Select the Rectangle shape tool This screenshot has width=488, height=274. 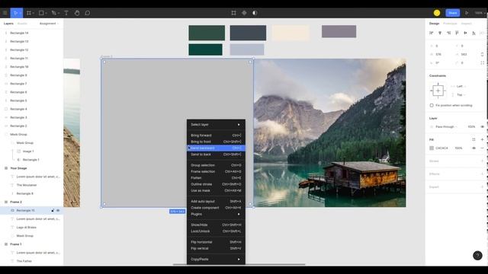point(41,13)
